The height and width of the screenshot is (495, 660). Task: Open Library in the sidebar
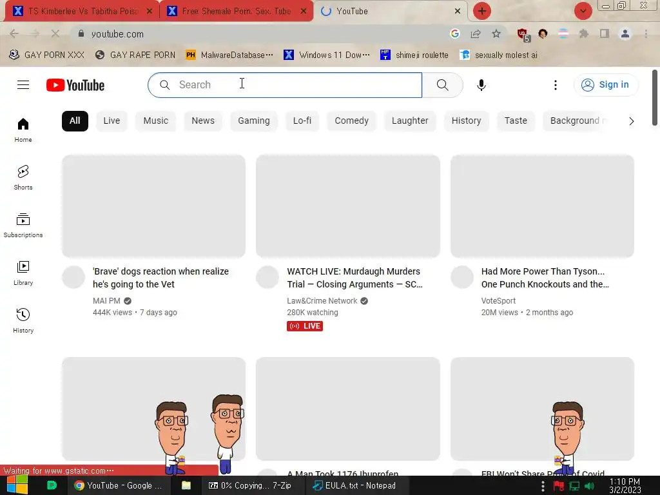click(x=23, y=273)
